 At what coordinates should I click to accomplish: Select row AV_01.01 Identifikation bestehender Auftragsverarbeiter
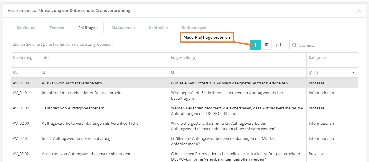[83, 93]
